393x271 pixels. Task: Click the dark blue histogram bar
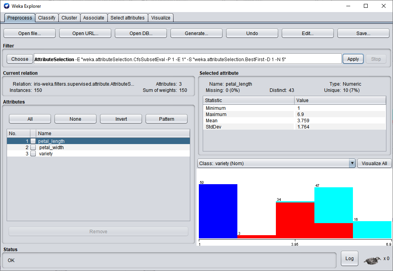coord(218,210)
